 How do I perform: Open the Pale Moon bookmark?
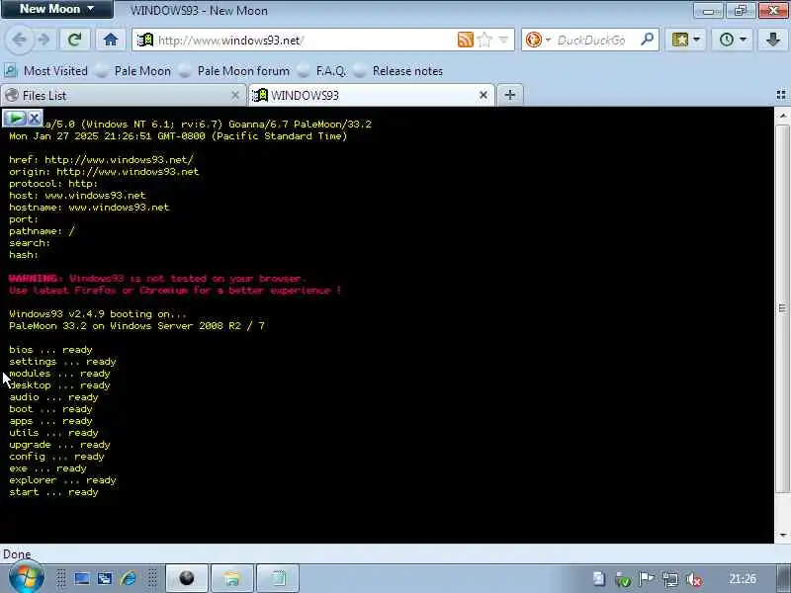click(134, 71)
